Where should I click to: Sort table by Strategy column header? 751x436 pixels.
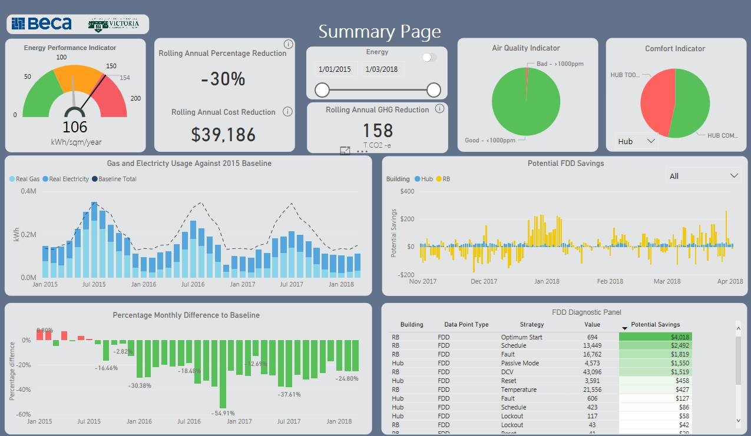(x=531, y=324)
